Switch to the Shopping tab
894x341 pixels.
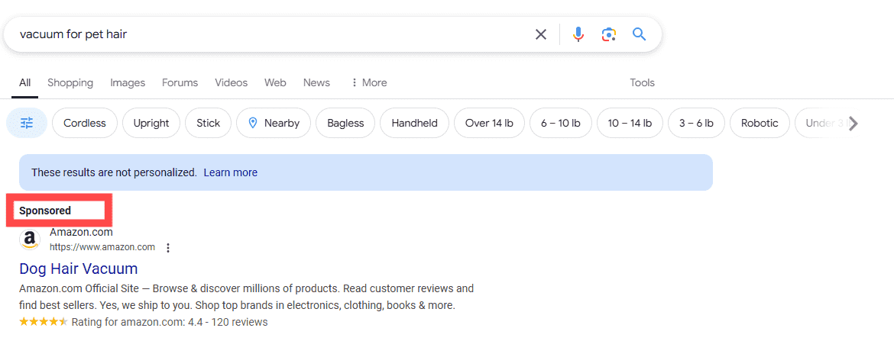click(x=70, y=82)
